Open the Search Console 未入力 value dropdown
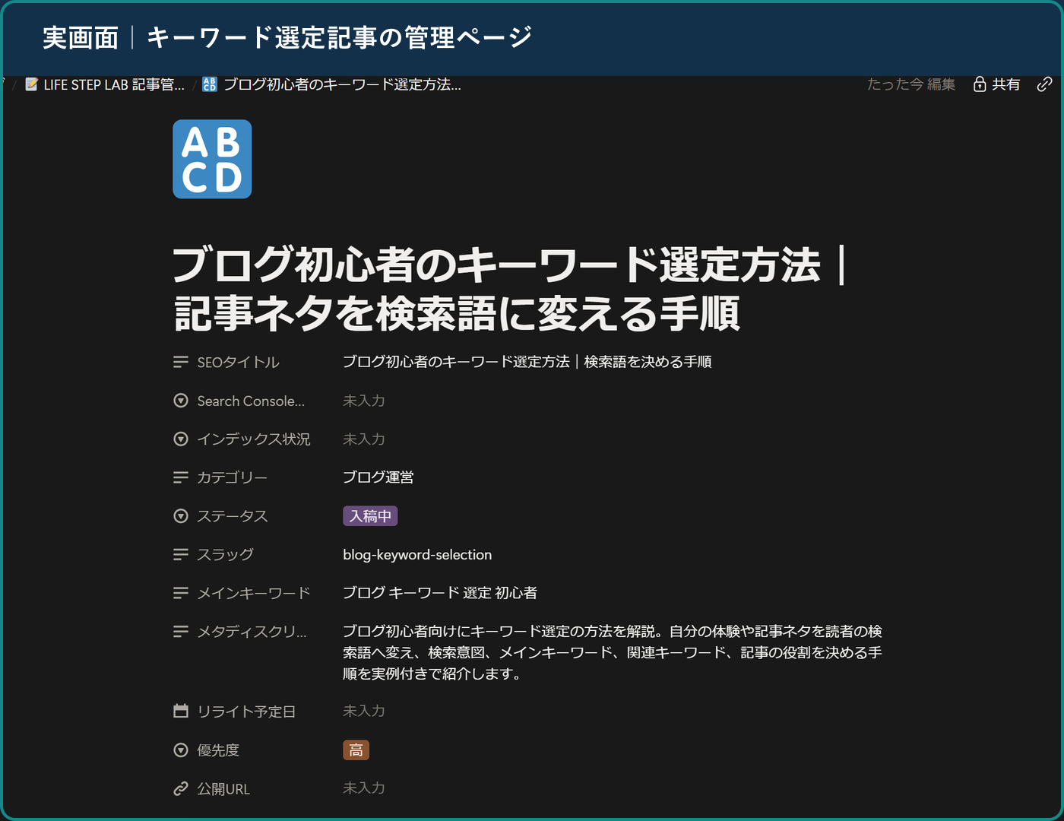This screenshot has width=1064, height=821. [x=364, y=401]
